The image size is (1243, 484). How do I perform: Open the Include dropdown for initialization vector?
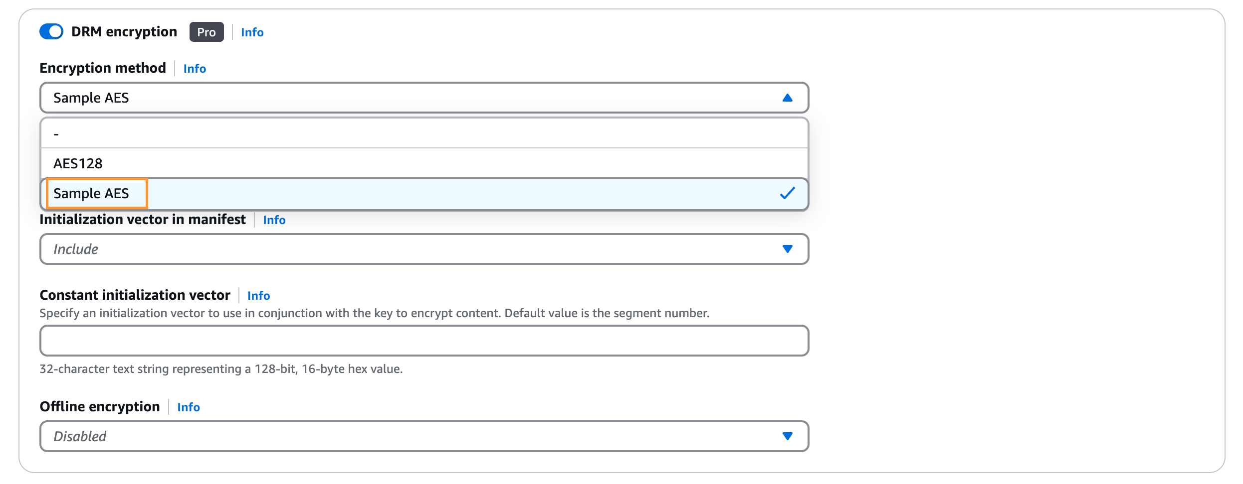[399, 249]
